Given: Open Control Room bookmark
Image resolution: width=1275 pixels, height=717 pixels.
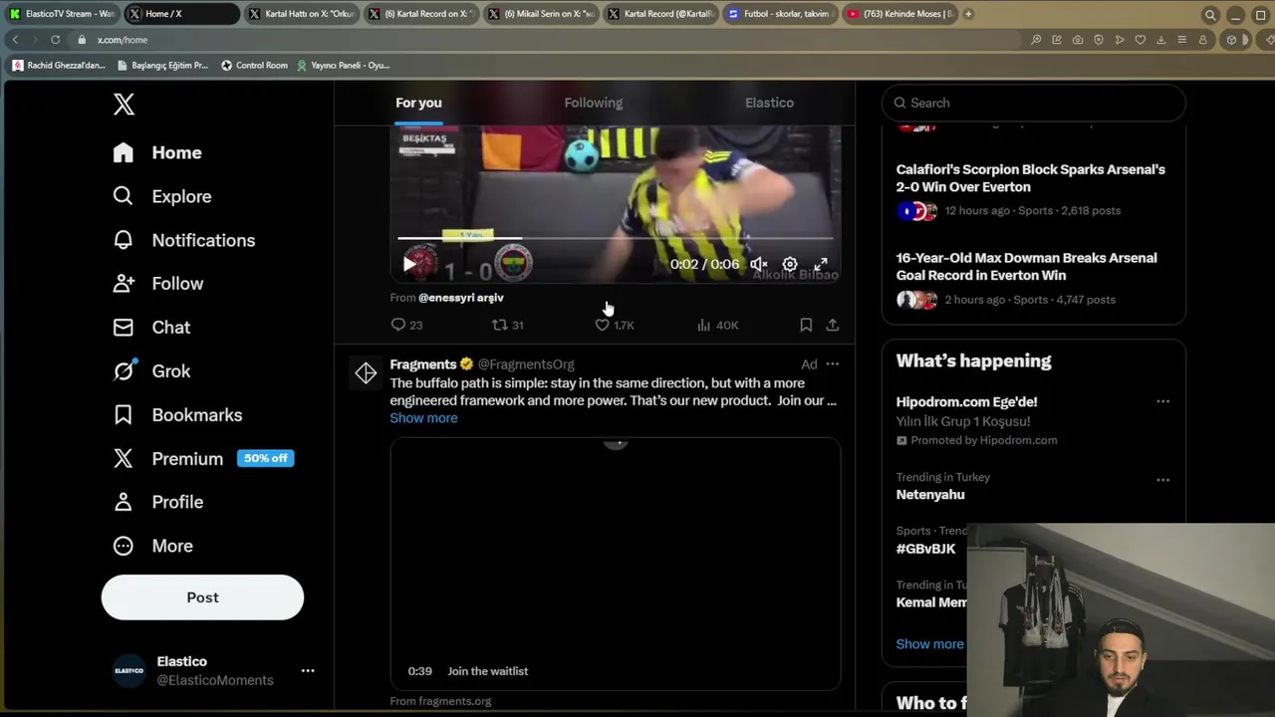Looking at the screenshot, I should 254,66.
